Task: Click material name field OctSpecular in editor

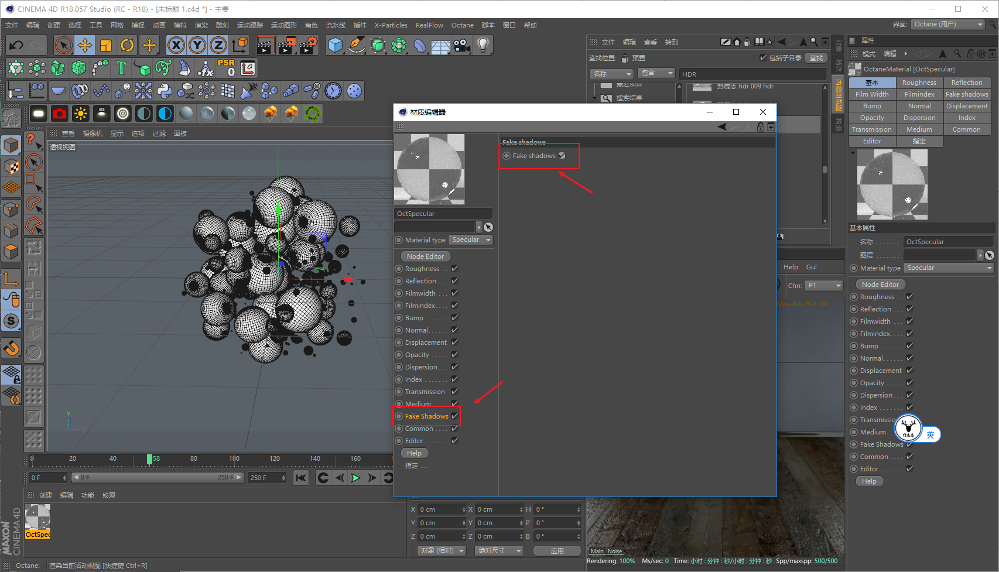Action: (443, 214)
